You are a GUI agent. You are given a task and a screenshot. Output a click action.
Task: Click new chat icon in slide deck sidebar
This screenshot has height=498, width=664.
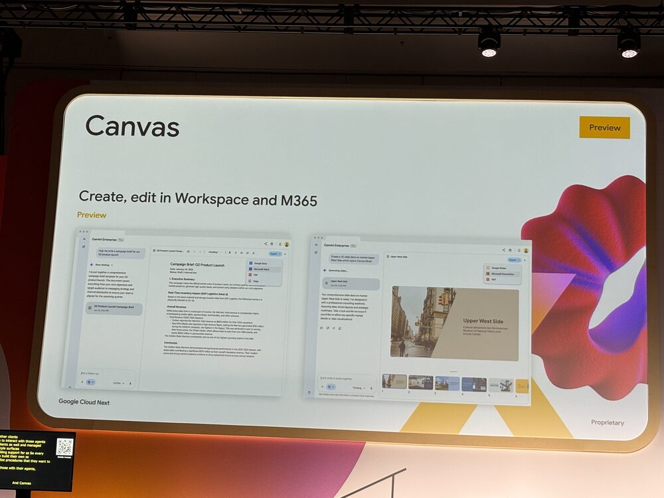point(316,253)
